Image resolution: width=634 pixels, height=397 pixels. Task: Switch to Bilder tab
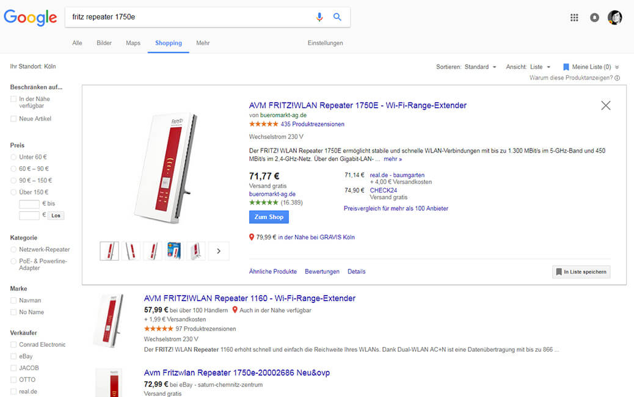[x=104, y=43]
